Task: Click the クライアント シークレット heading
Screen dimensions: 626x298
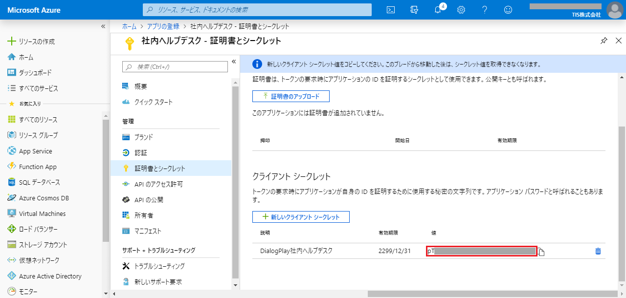Action: pyautogui.click(x=292, y=176)
